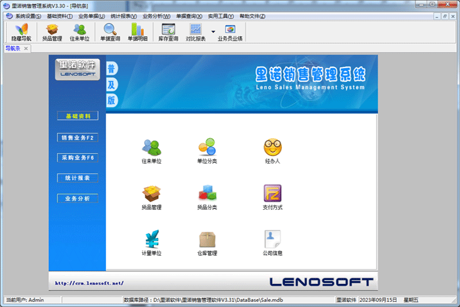This screenshot has width=460, height=307.
Task: Select the 导航条 tab
Action: [x=13, y=48]
